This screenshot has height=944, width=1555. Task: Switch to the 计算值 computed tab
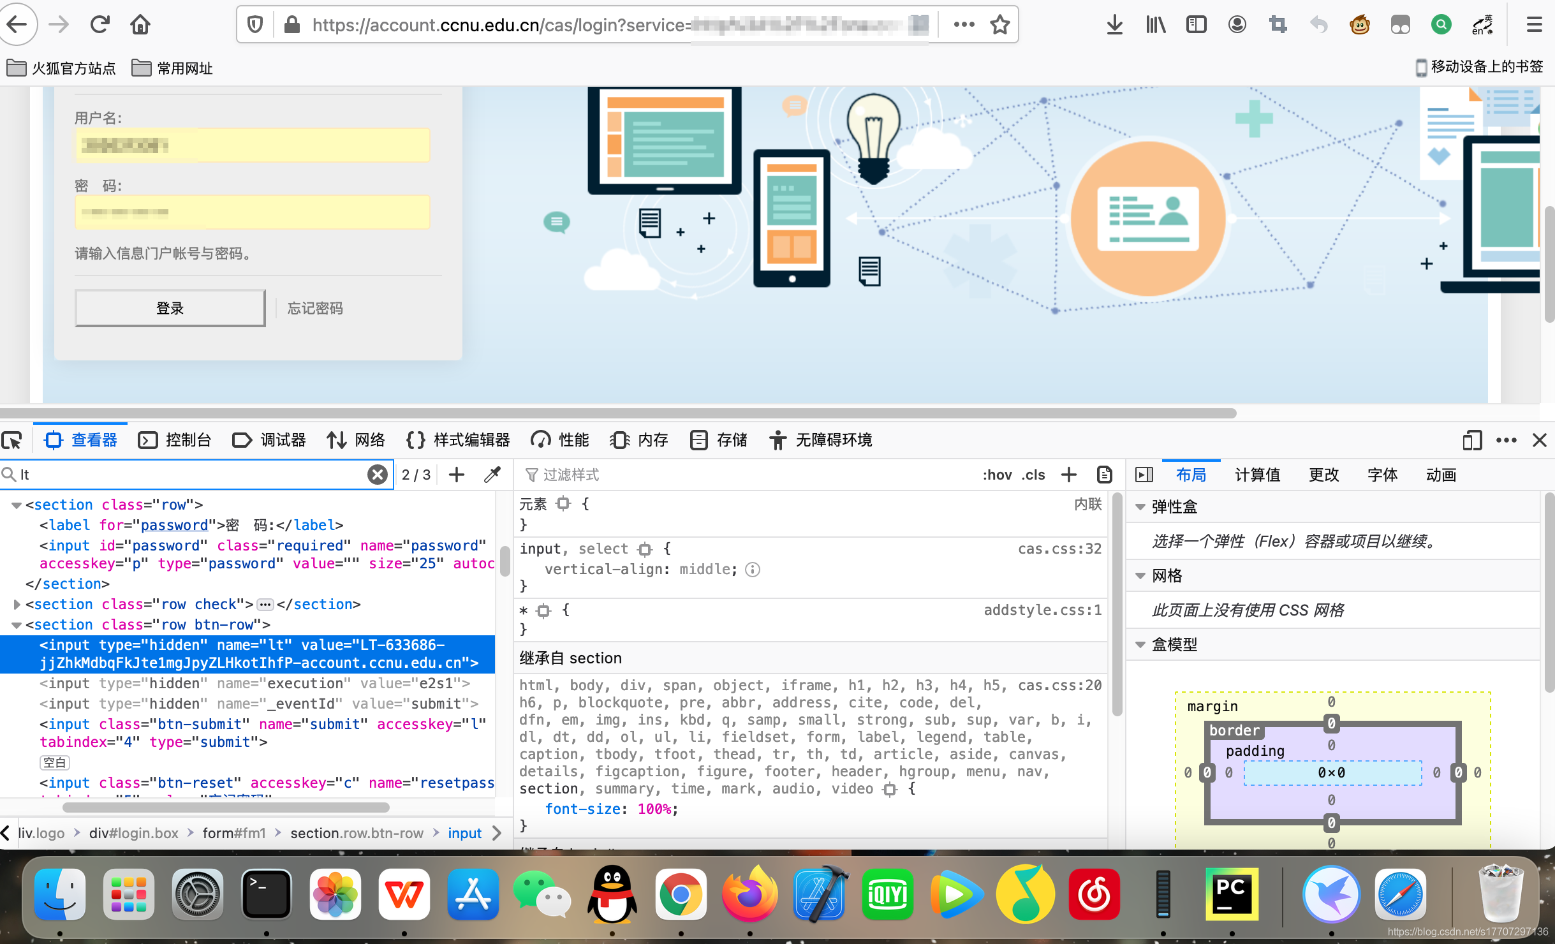pos(1257,475)
